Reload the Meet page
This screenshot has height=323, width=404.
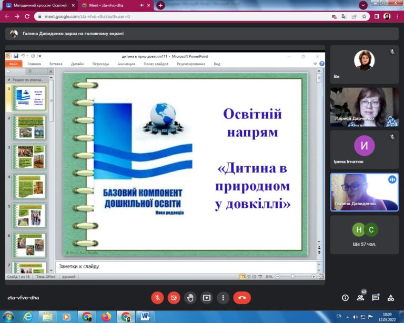point(27,16)
